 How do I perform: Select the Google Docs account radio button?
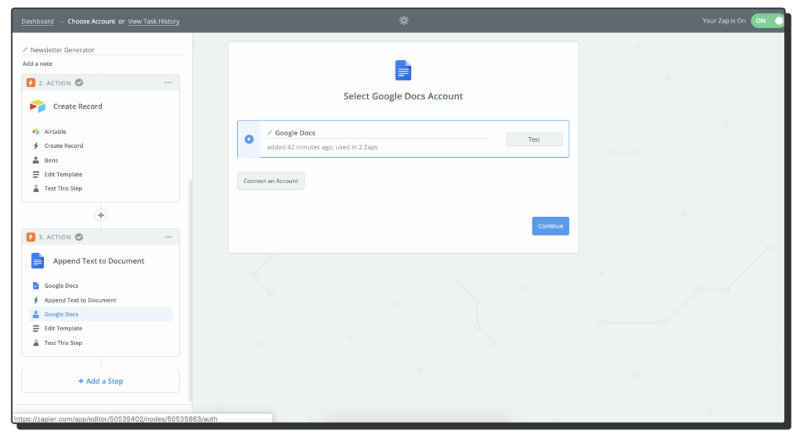point(249,139)
